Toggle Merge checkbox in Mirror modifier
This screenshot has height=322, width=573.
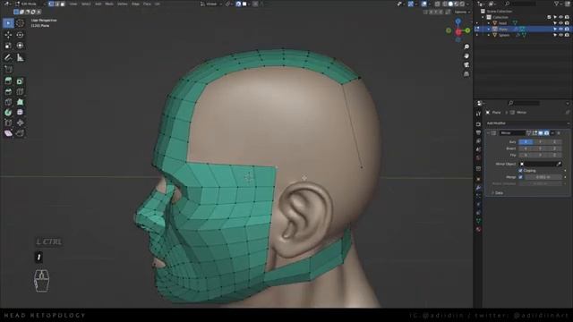pos(520,177)
